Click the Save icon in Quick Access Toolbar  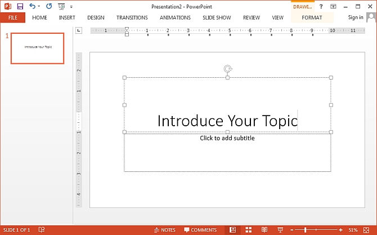(x=20, y=7)
